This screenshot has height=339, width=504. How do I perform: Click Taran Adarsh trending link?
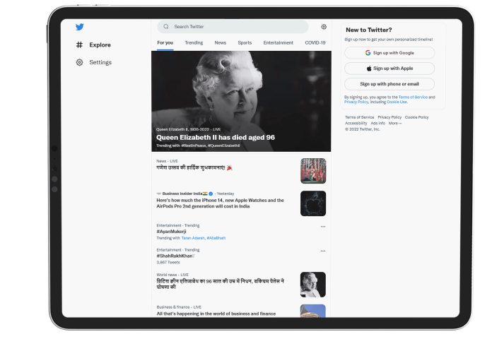point(193,238)
